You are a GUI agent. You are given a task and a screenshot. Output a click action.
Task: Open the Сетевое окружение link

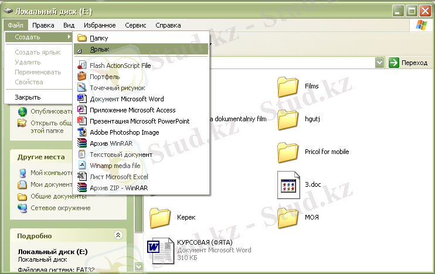pos(60,208)
